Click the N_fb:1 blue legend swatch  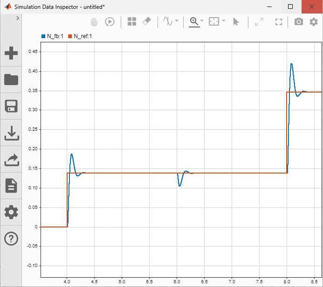point(43,36)
